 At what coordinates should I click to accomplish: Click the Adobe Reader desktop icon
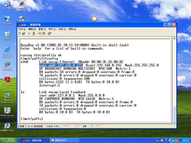click(7, 82)
